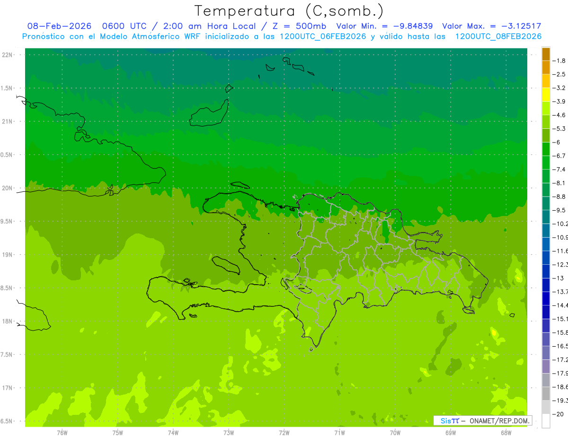The width and height of the screenshot is (568, 439).
Task: Click the "SisTT - ONAMET/REP.DOM." logo label
Action: pos(483,421)
